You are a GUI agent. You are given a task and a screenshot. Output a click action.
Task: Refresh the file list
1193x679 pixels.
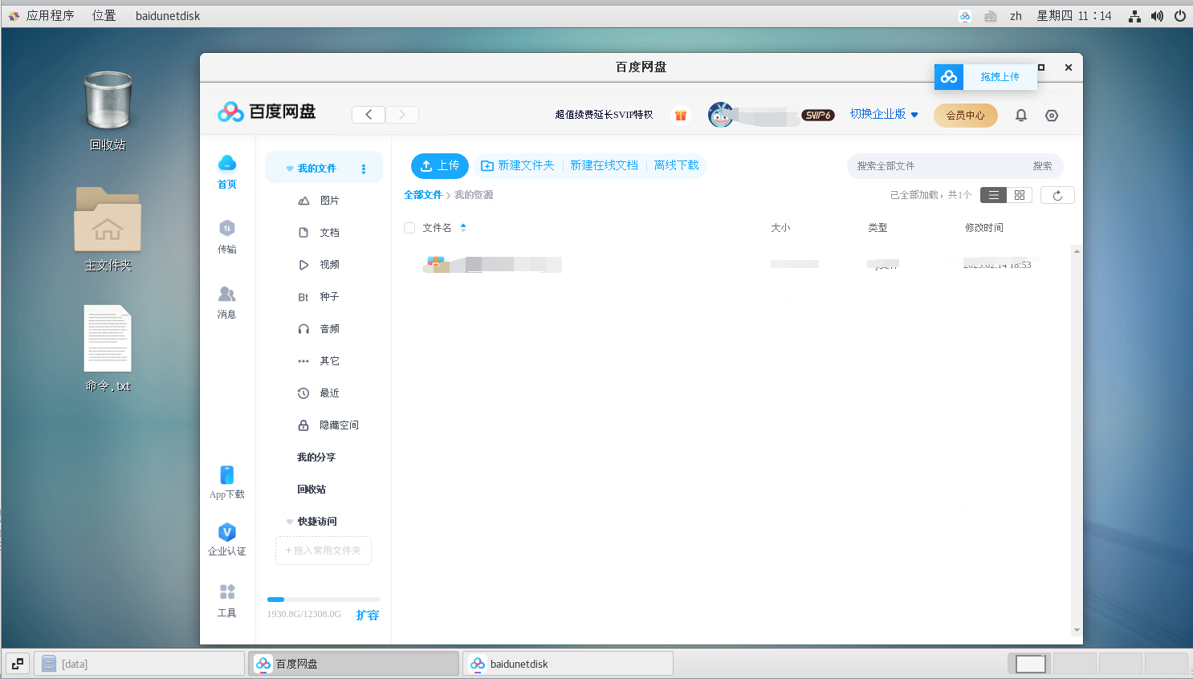tap(1057, 195)
